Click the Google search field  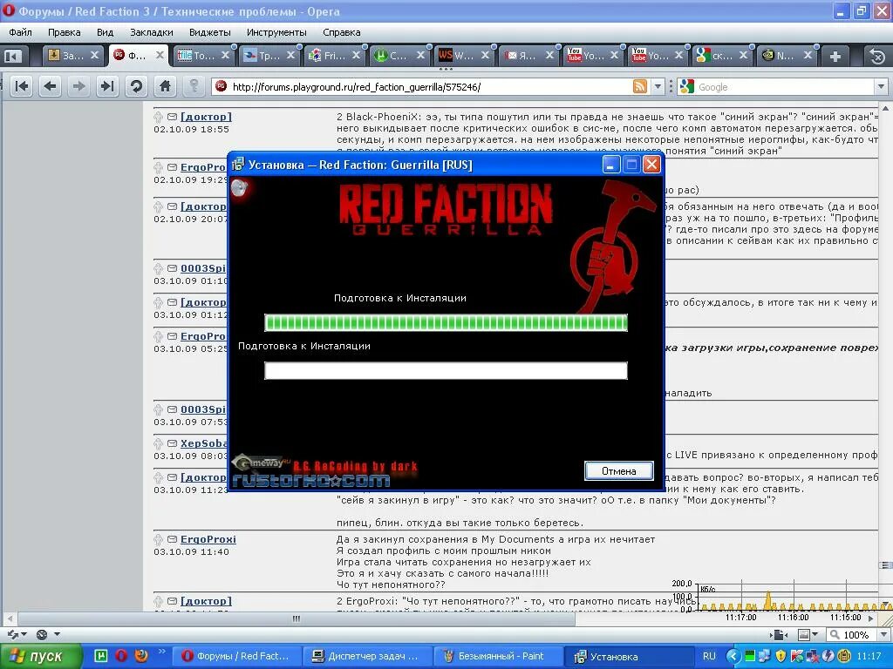[785, 86]
